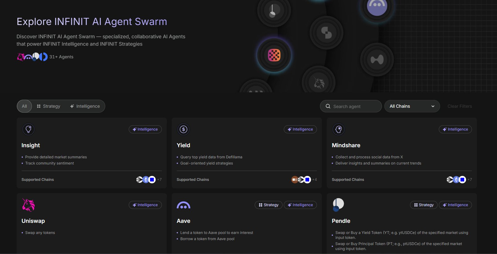
Task: Open the Aave agent title
Action: click(x=184, y=221)
